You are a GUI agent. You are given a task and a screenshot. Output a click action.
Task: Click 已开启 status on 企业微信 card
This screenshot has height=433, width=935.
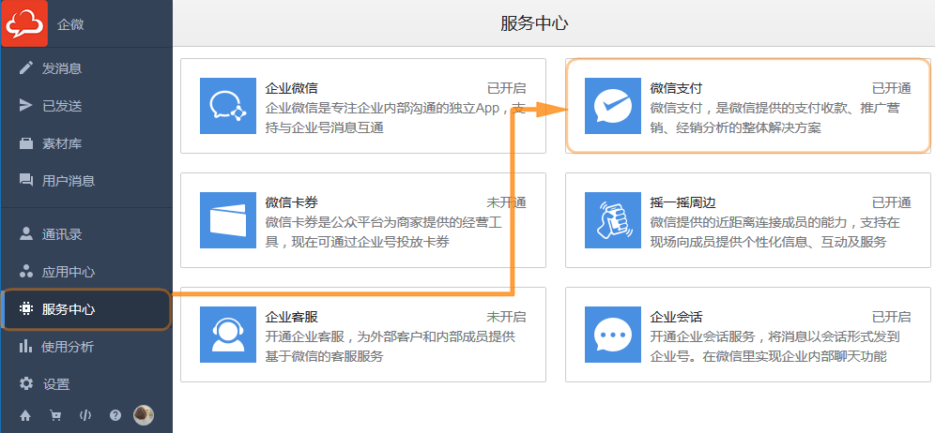[506, 88]
